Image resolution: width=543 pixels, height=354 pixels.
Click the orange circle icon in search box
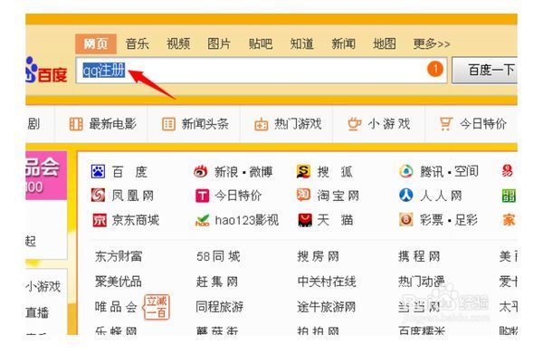pyautogui.click(x=435, y=69)
